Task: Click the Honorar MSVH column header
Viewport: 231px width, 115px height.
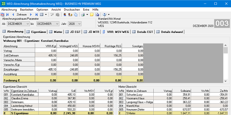Action: [90, 46]
